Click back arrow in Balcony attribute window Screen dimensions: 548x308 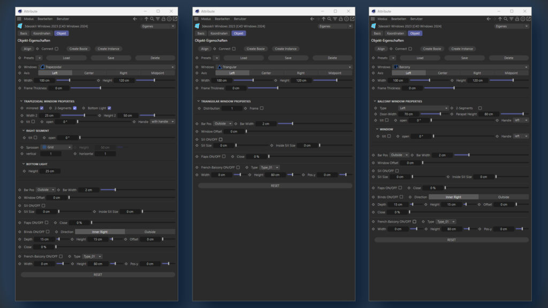pos(489,19)
